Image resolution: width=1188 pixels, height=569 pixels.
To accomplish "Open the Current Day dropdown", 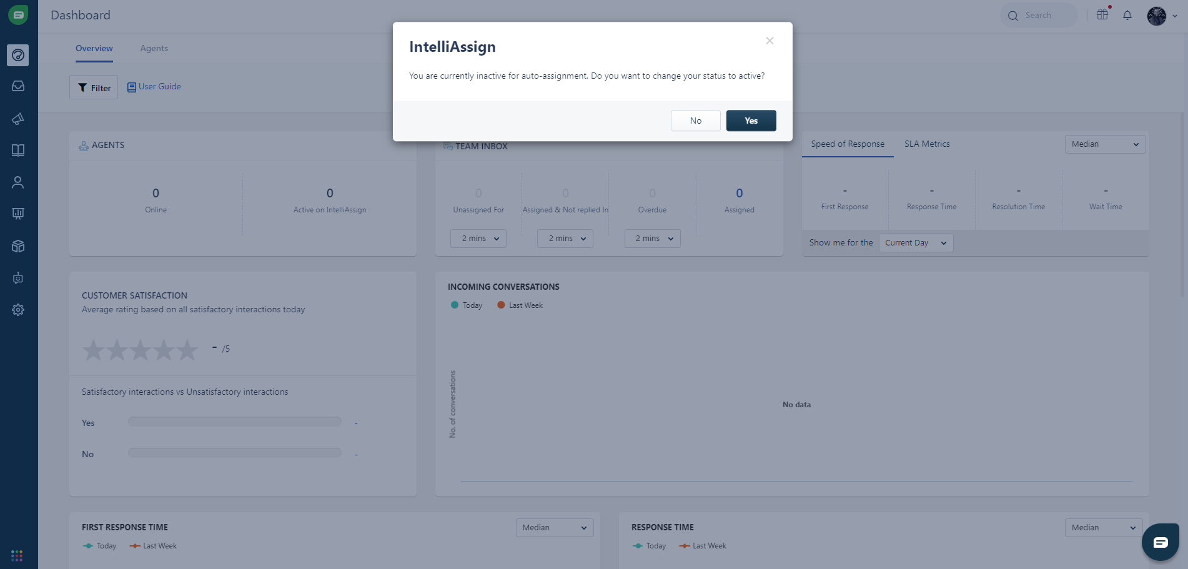I will [x=916, y=243].
